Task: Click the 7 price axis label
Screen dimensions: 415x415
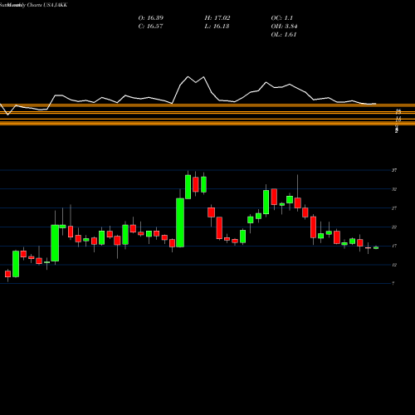Action: (393, 283)
